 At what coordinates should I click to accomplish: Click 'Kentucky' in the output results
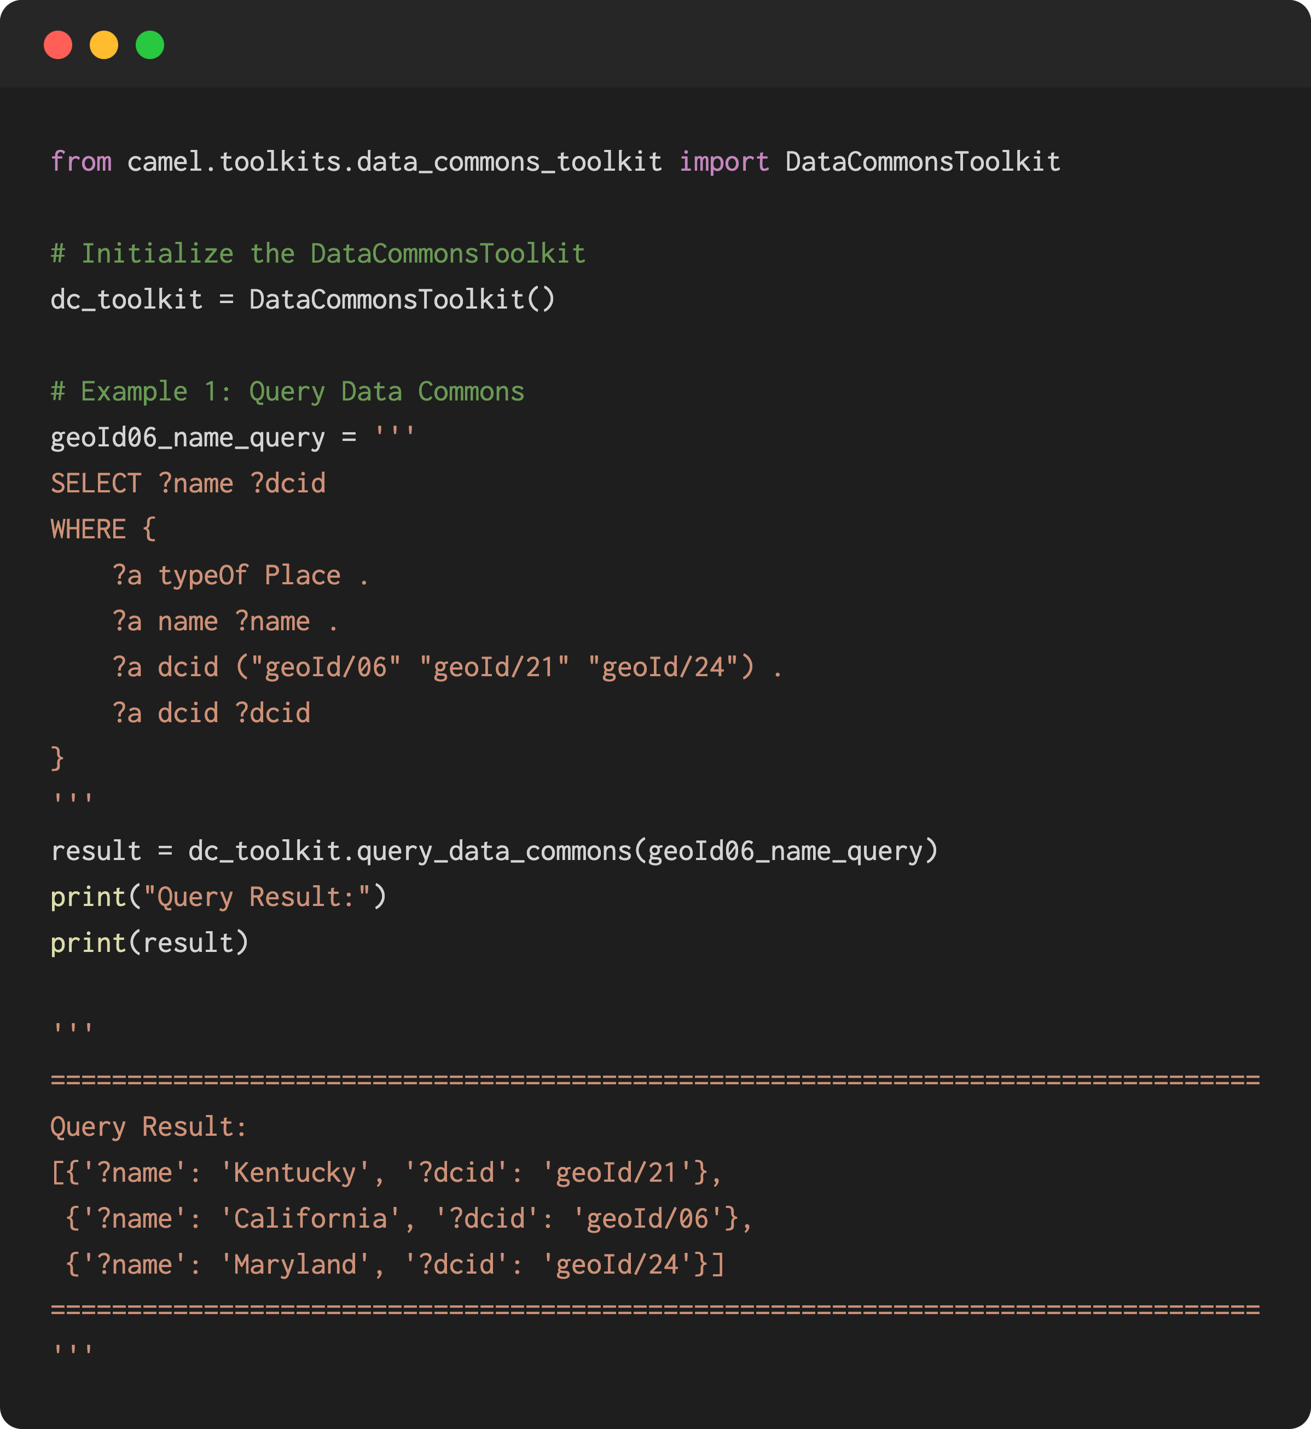(295, 1173)
